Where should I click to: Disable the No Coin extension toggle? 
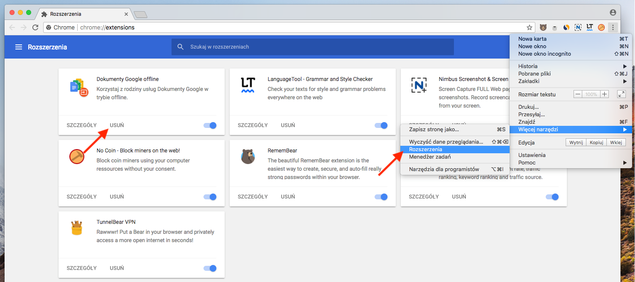(210, 197)
